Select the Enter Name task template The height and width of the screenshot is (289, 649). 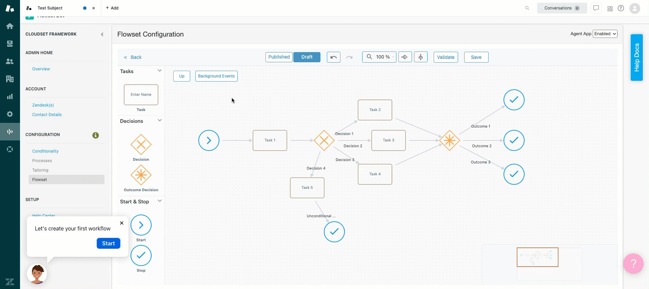point(141,95)
